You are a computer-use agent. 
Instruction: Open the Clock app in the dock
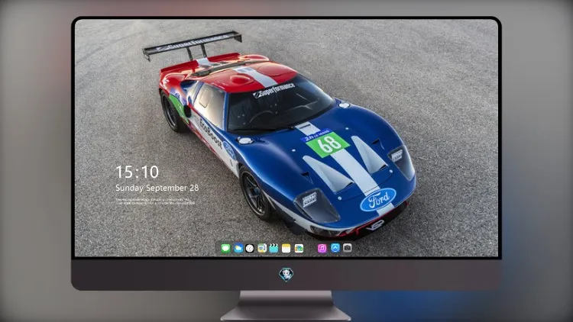click(250, 248)
